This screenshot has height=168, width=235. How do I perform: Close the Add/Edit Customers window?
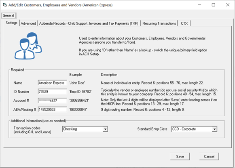click(228, 5)
